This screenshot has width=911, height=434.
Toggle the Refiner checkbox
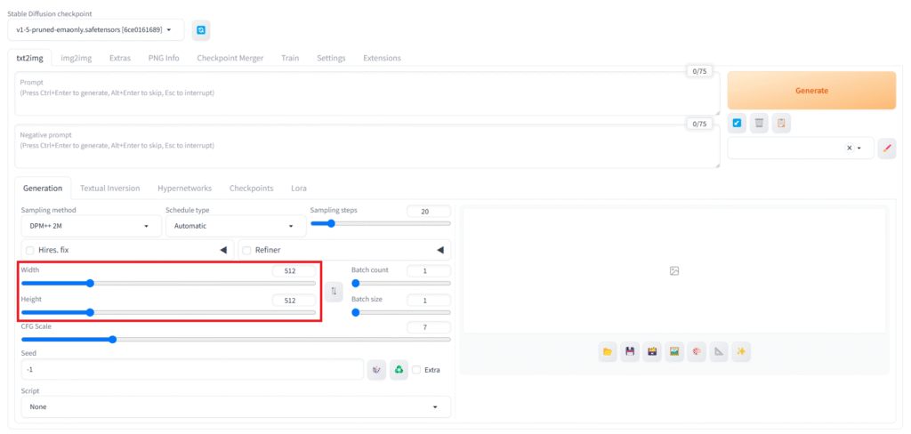247,251
